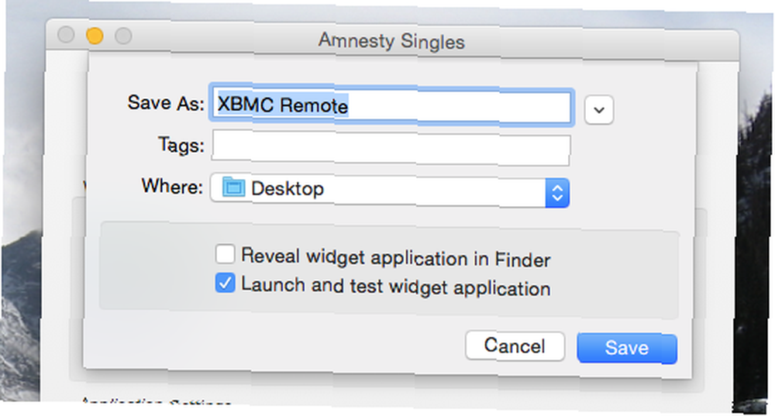
Task: Click the leftmost gray close window button
Action: pos(66,35)
